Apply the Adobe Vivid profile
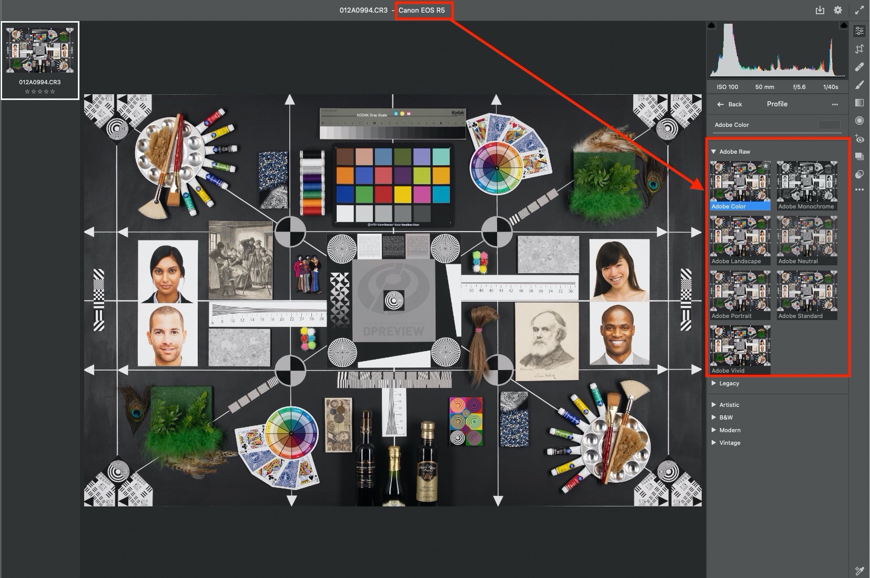The height and width of the screenshot is (578, 870). tap(740, 347)
